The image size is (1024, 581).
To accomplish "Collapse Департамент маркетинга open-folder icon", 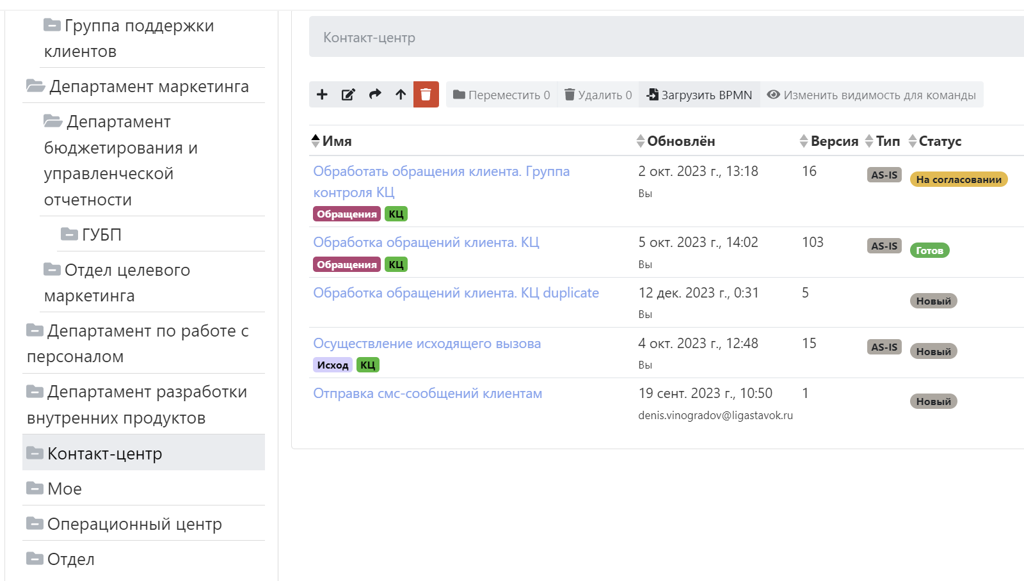I will (35, 85).
